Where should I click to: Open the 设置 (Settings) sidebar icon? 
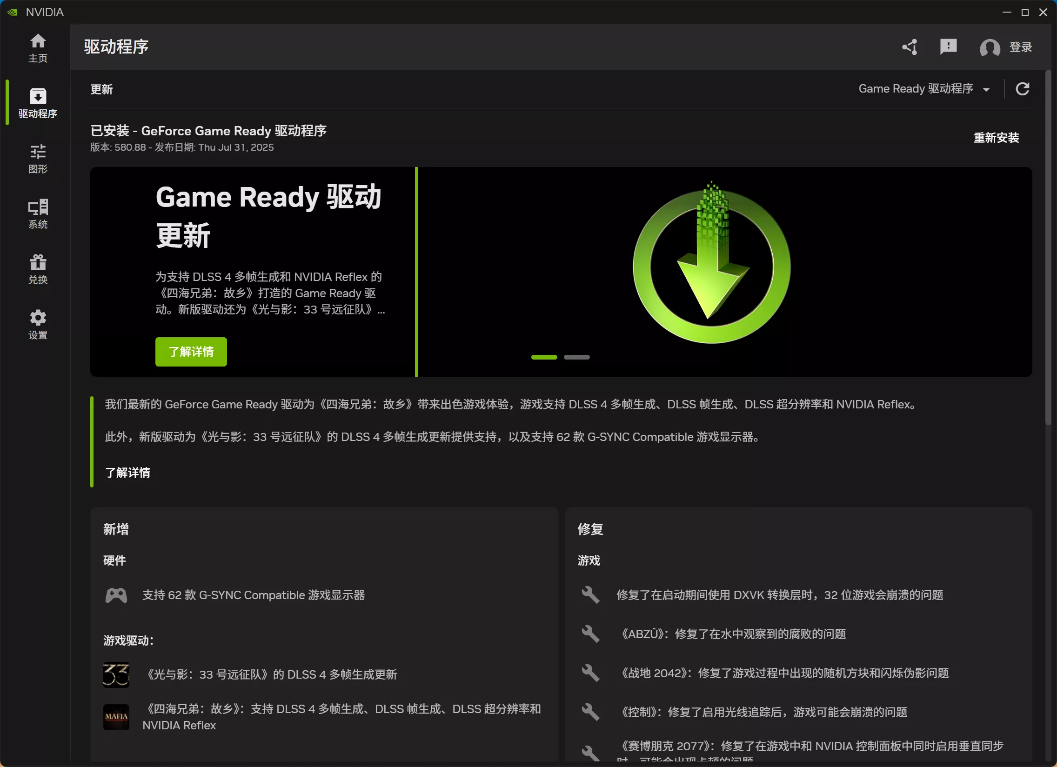pos(38,324)
